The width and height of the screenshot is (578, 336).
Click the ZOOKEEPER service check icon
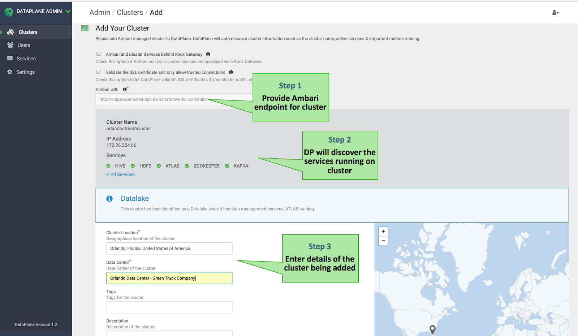click(187, 166)
